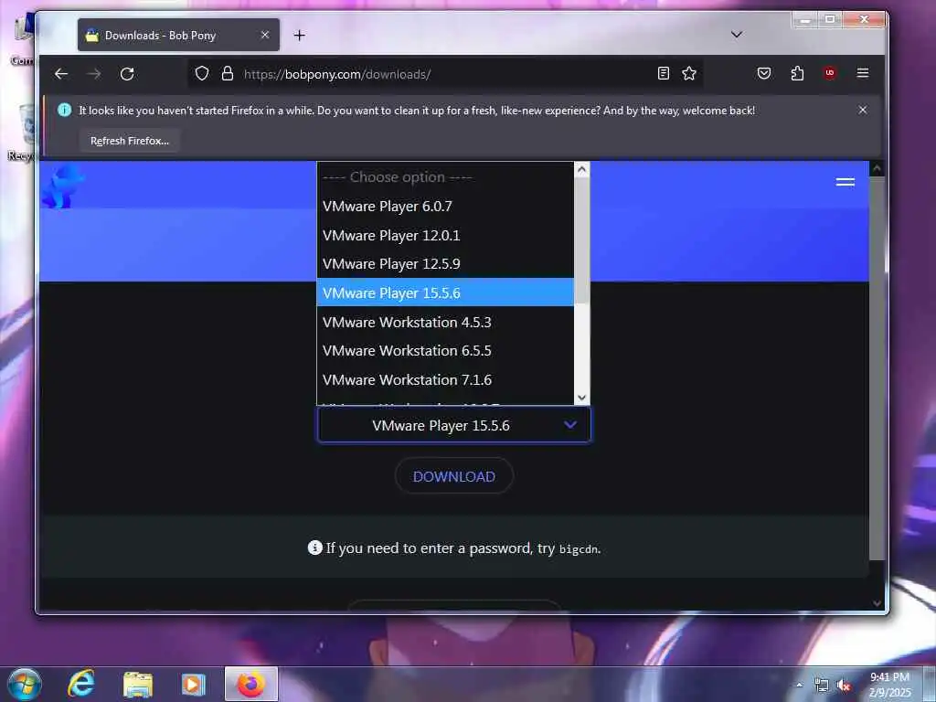936x702 pixels.
Task: Open the Windows Start menu
Action: (25, 684)
